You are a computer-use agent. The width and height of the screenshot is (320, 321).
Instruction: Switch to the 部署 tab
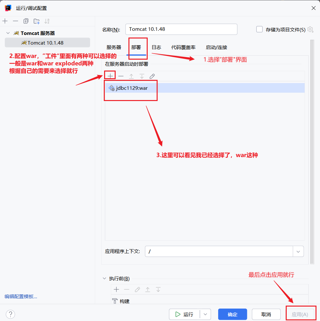pyautogui.click(x=136, y=47)
